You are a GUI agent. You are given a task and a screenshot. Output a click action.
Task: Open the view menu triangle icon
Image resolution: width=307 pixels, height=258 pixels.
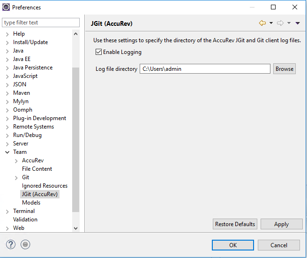[x=298, y=23]
